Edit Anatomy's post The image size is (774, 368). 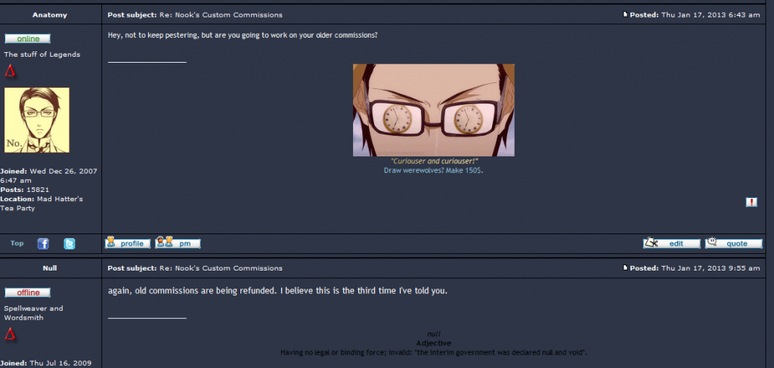[672, 243]
